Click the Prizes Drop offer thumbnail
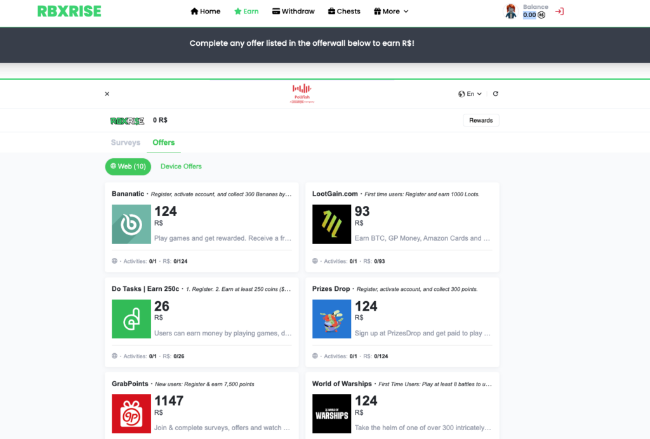Viewport: 650px width, 439px height. point(331,319)
